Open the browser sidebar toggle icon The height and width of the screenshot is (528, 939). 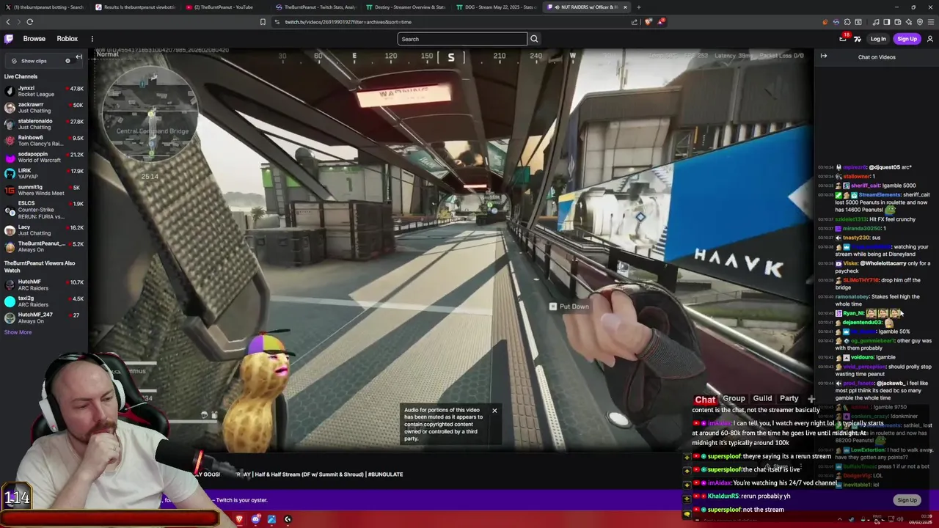886,22
